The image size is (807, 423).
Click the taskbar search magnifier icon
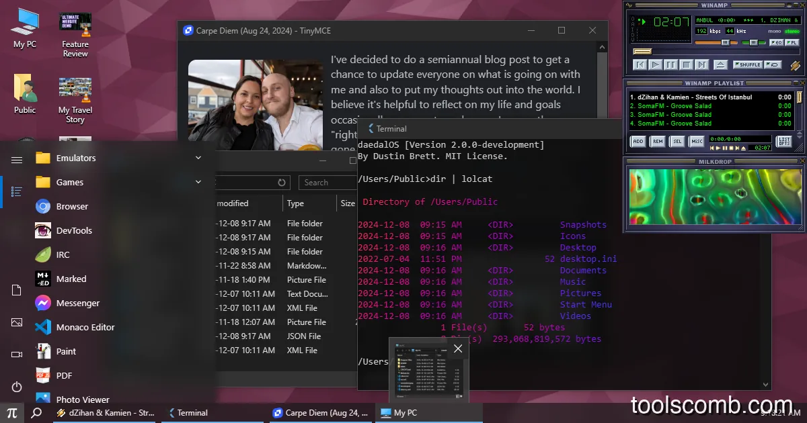click(36, 412)
